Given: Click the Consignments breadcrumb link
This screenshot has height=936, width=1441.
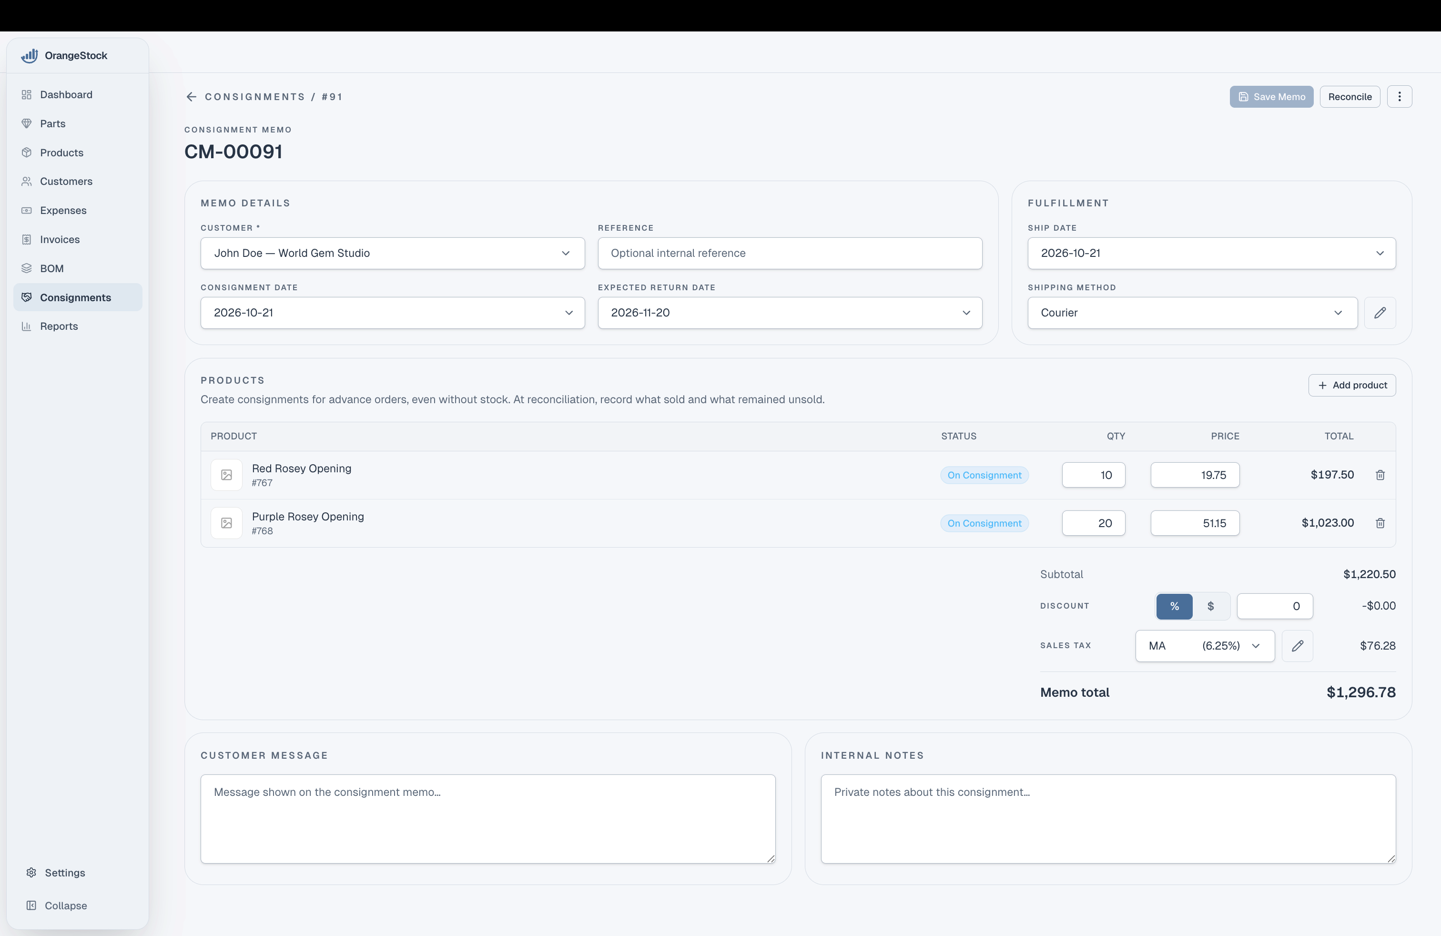Looking at the screenshot, I should [255, 97].
